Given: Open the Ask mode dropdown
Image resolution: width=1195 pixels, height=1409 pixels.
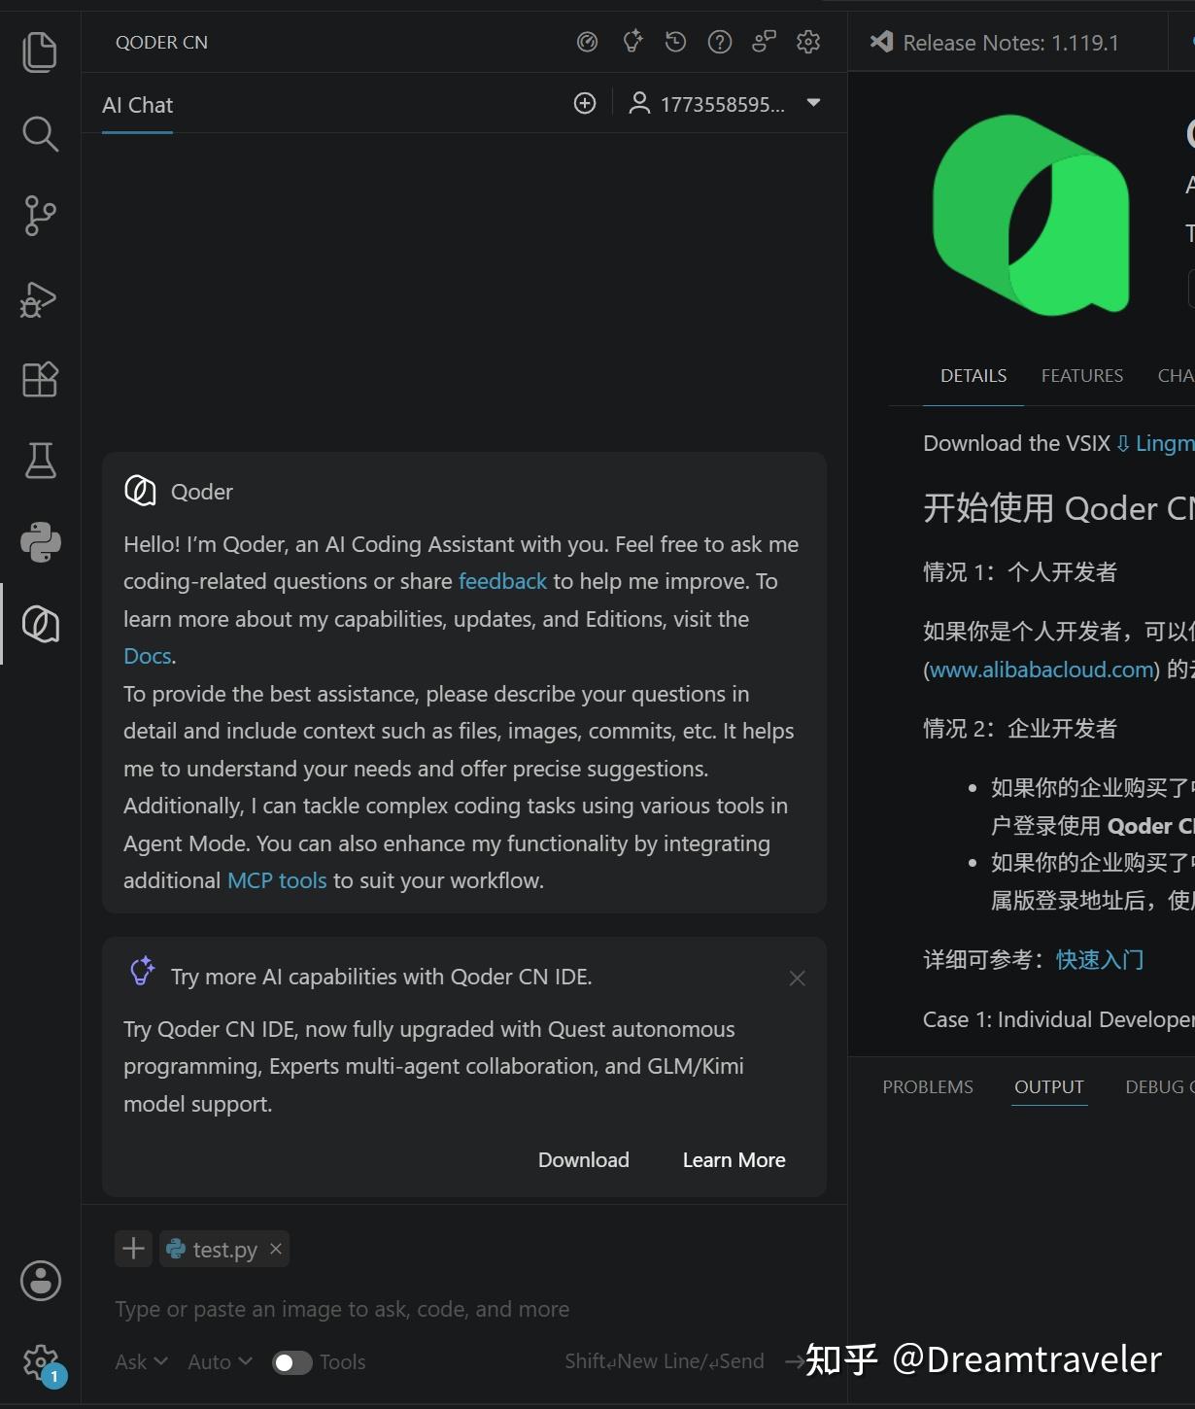Looking at the screenshot, I should click(141, 1361).
